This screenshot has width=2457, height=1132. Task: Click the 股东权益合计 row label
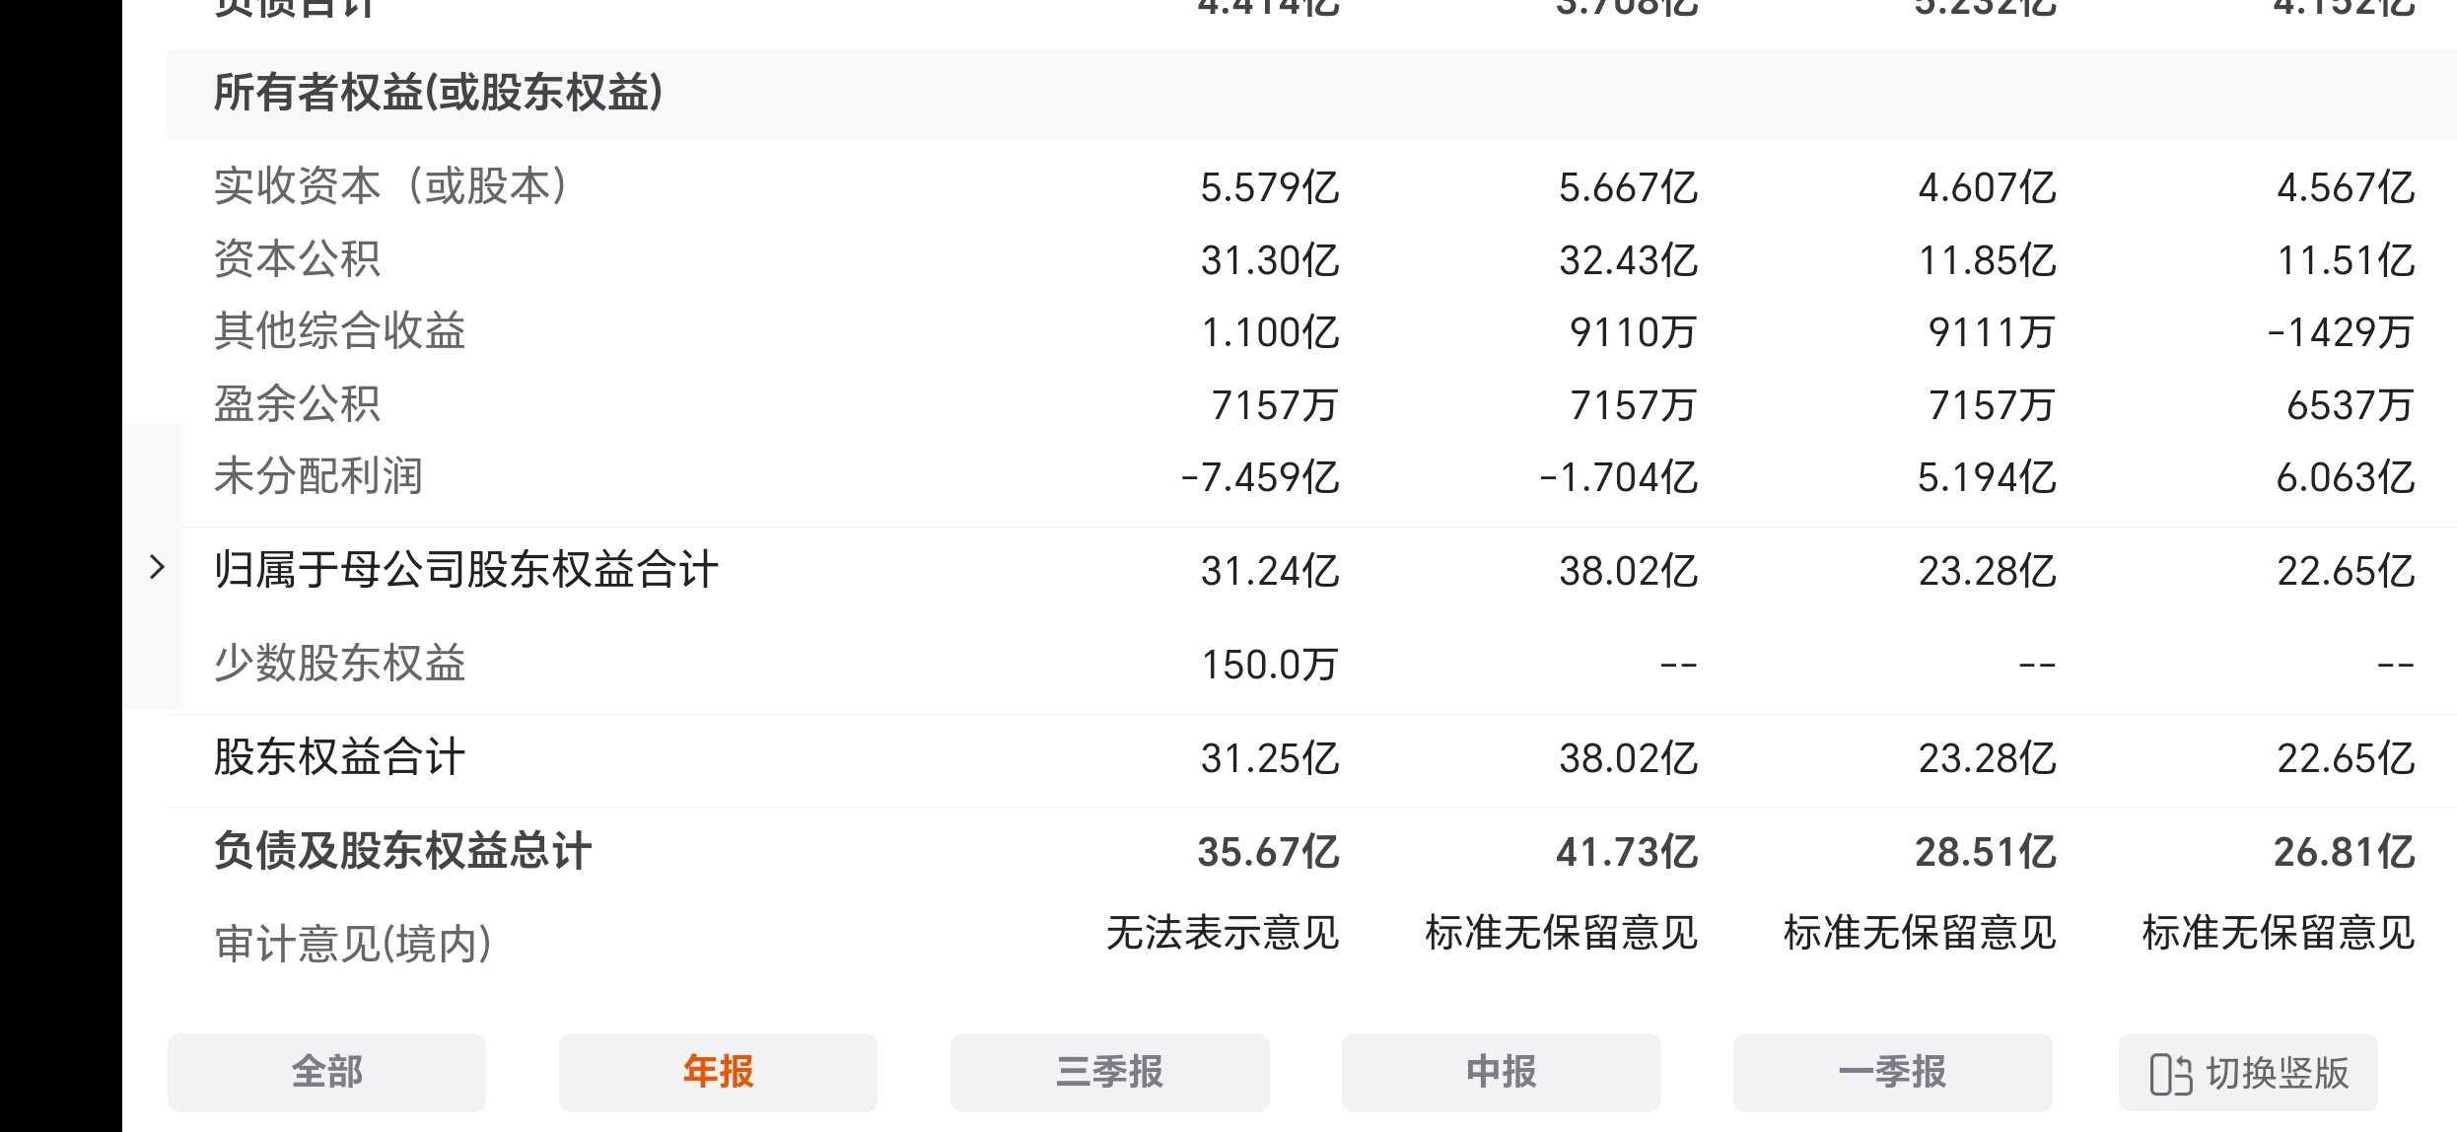pos(339,757)
